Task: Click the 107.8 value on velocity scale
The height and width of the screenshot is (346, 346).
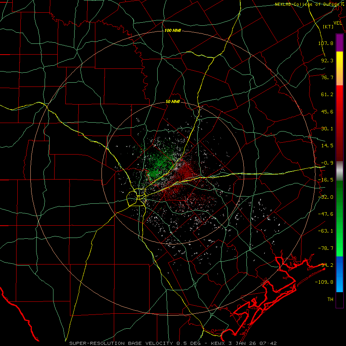Action: 326,43
